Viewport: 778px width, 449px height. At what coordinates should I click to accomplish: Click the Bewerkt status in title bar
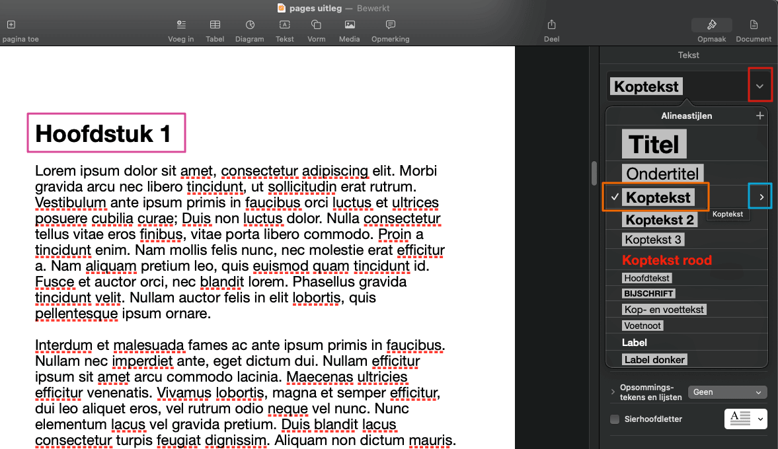(x=373, y=8)
